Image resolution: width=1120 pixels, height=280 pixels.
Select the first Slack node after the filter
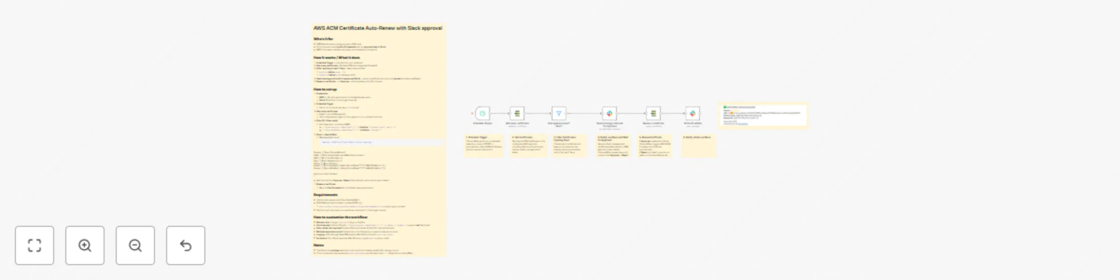(609, 113)
